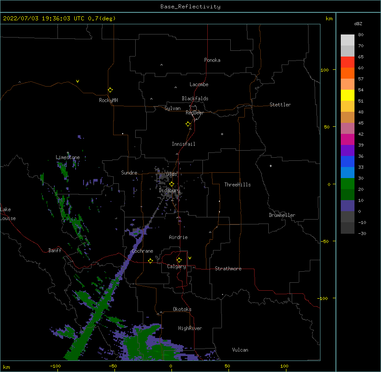Click the yellow diamond marker below Cochrane

(x=150, y=261)
